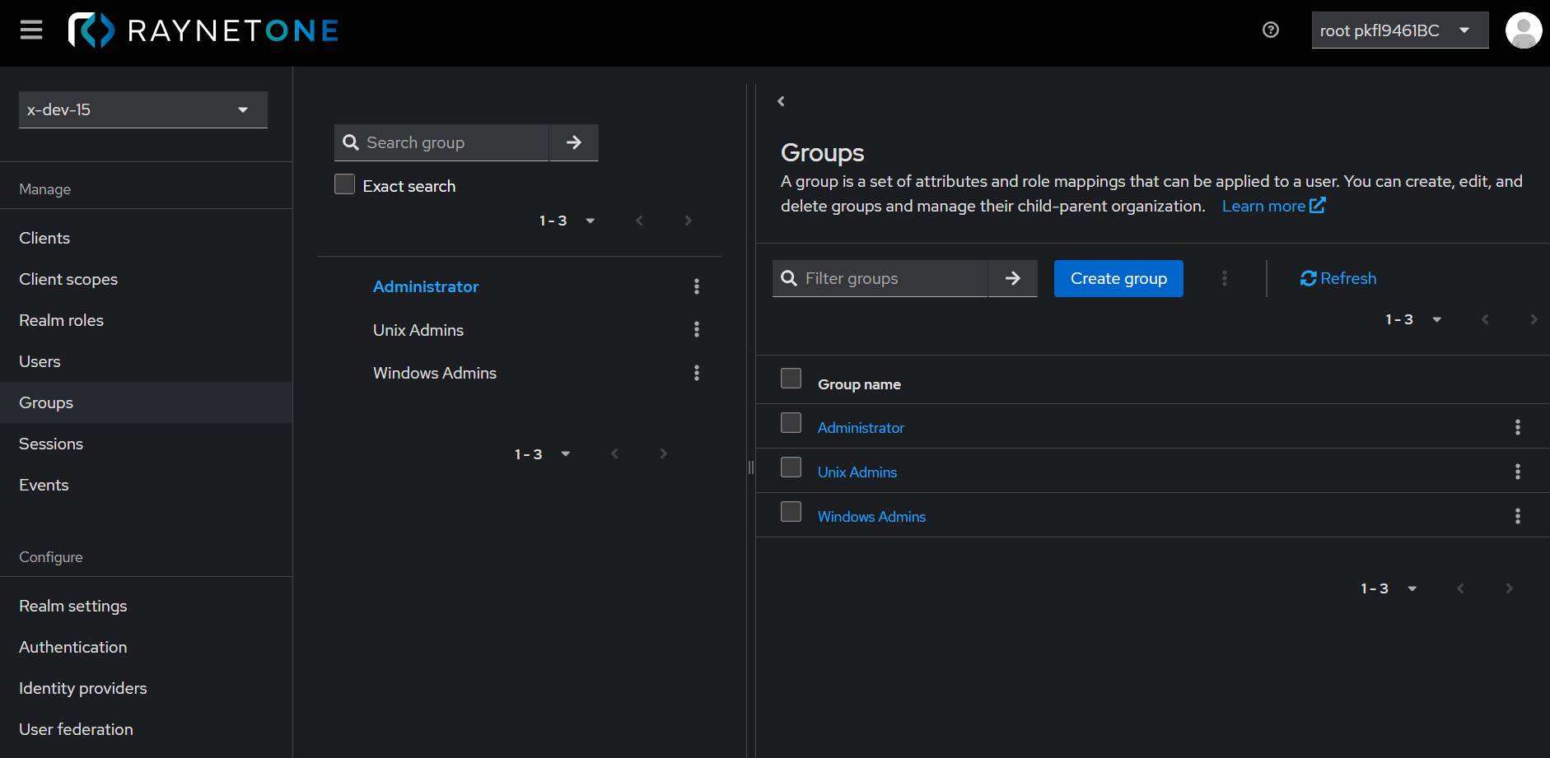Open the root pkfl9461BC account dropdown

[1399, 30]
